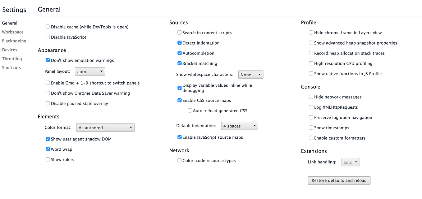
Task: Uncheck Don't show emulation warnings
Action: click(x=48, y=60)
